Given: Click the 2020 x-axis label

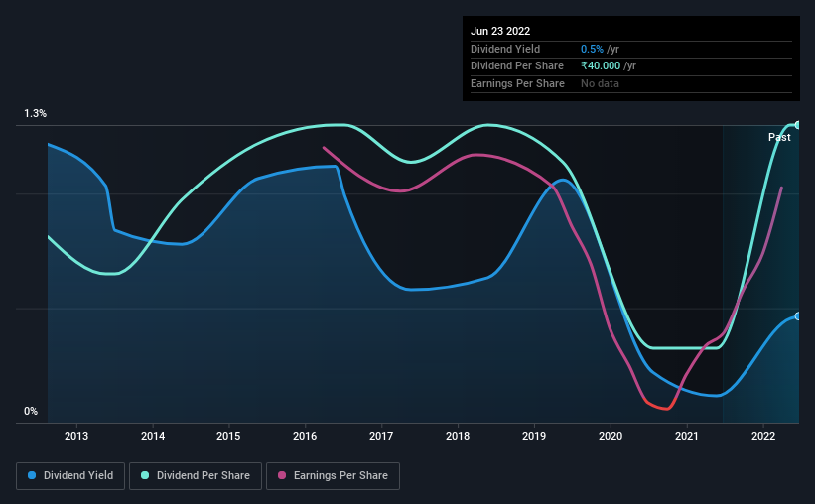Looking at the screenshot, I should pos(611,436).
